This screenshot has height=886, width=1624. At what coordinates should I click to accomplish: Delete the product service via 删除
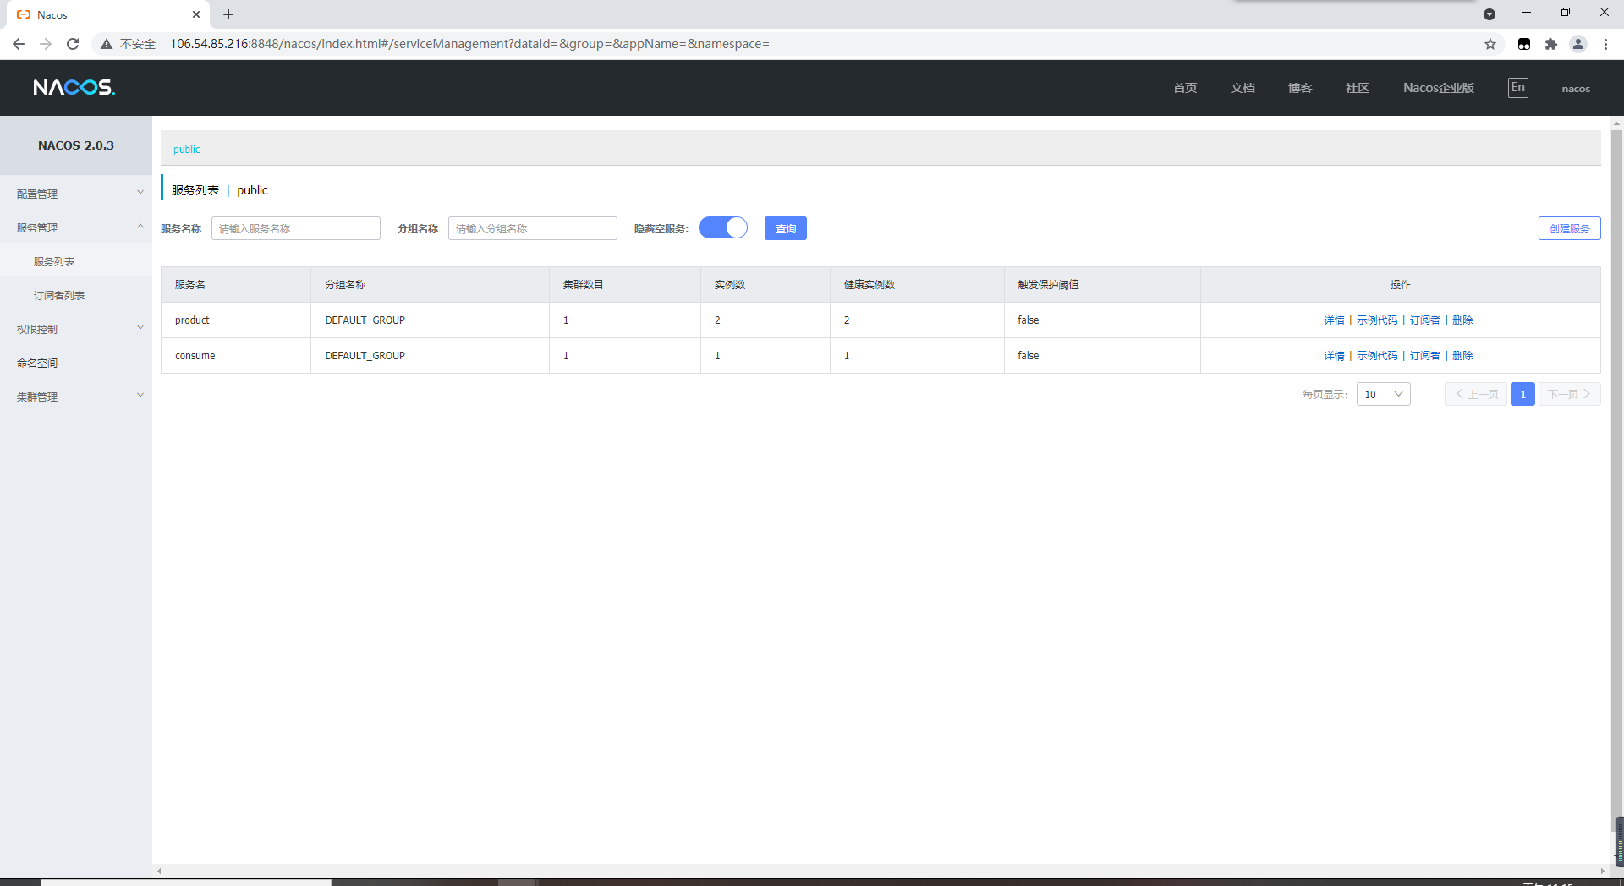[x=1462, y=320]
